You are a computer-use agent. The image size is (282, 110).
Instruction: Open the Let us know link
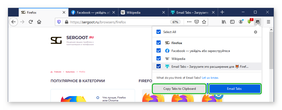(x=210, y=78)
